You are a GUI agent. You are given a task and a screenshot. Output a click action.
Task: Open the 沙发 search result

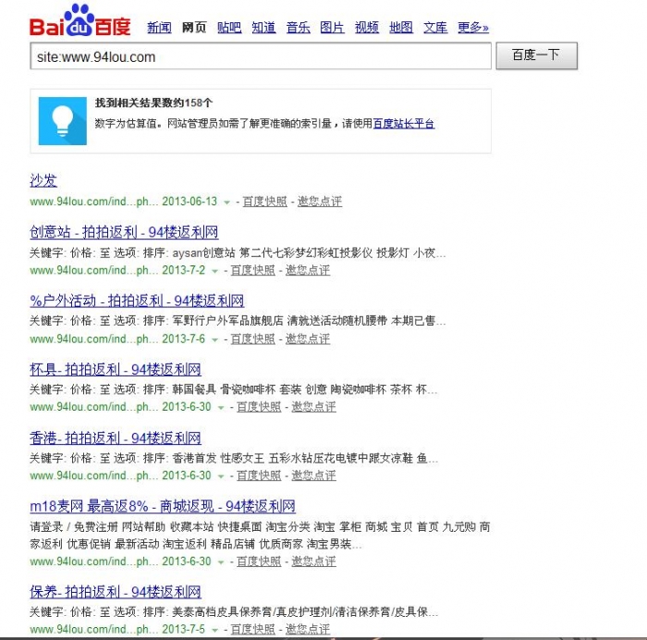point(43,180)
